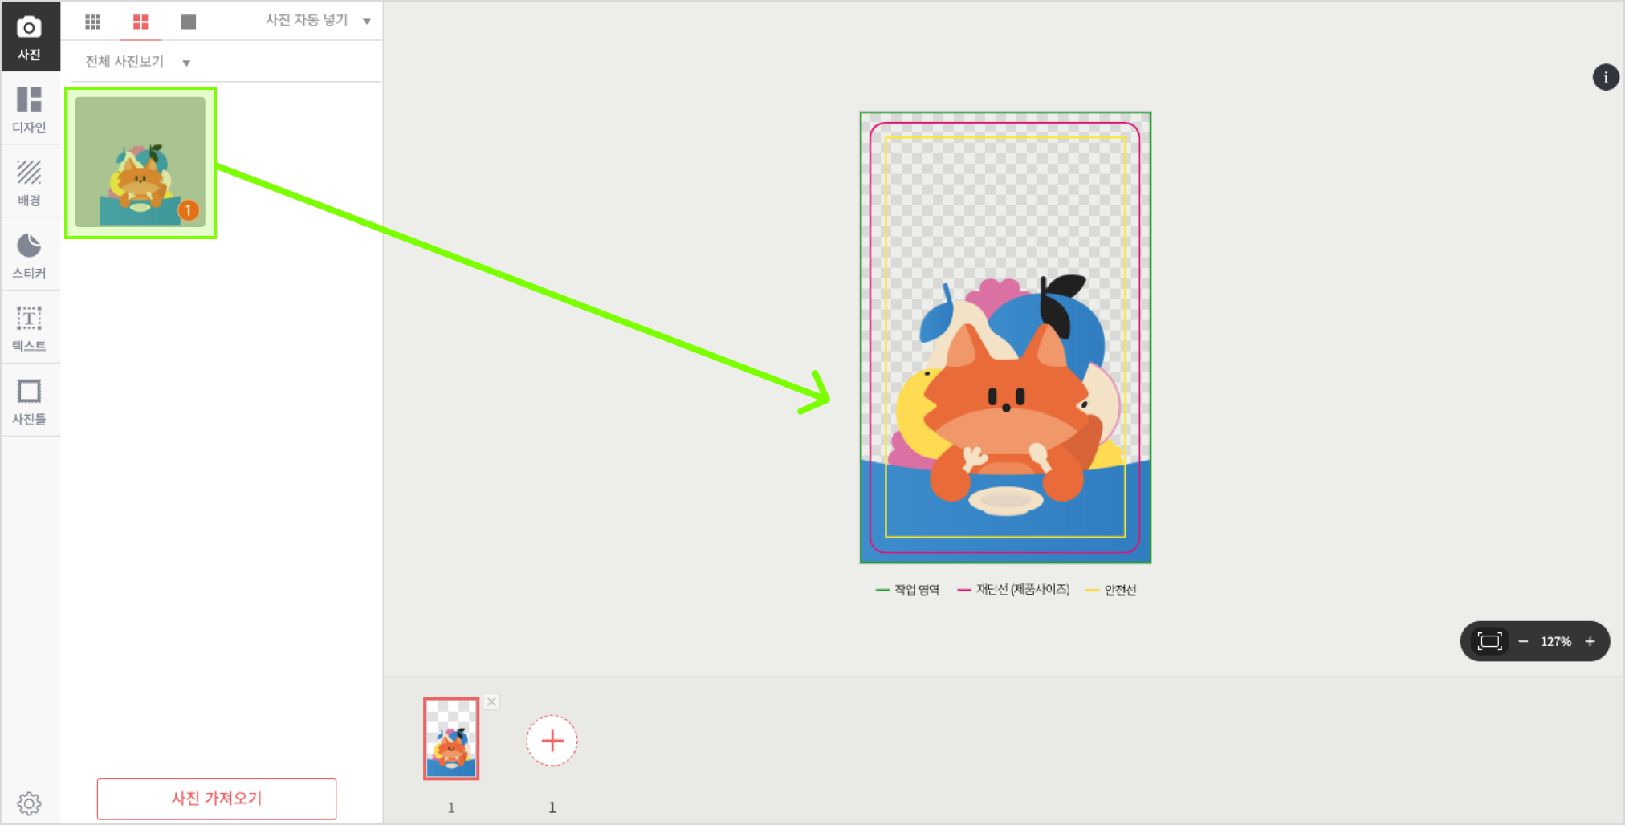Screen dimensions: 1625x825
Task: Switch to single large thumbnail view
Action: [189, 22]
